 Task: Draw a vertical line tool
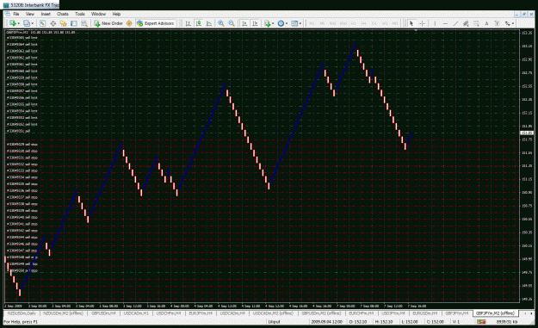(x=435, y=23)
